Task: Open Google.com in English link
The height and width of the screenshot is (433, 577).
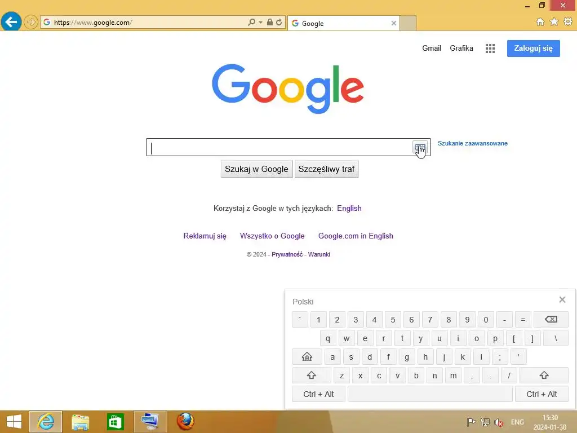Action: (x=356, y=236)
